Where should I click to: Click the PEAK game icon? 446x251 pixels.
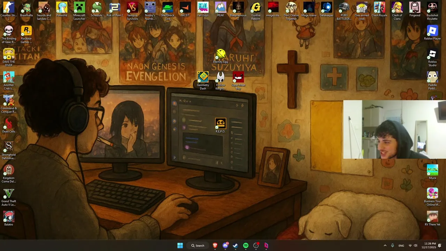click(221, 9)
